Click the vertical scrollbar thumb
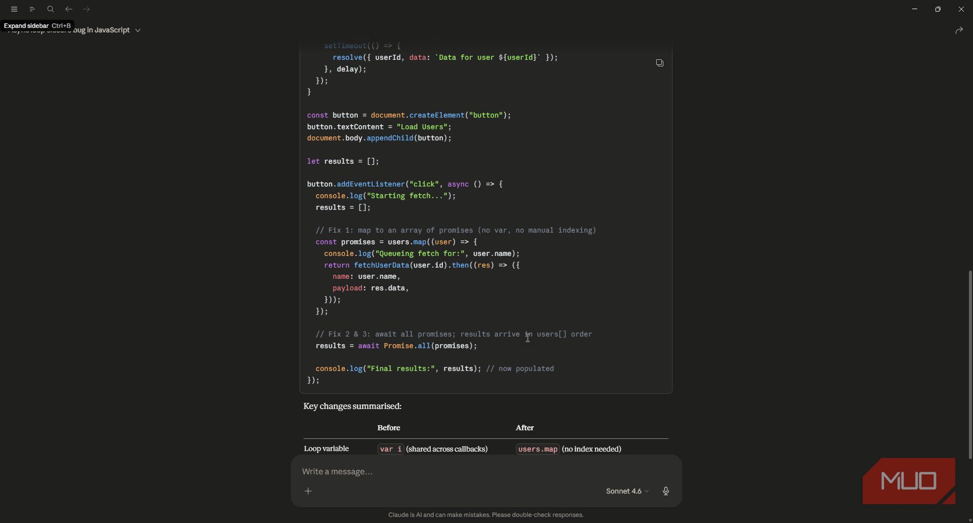973x523 pixels. click(x=970, y=365)
